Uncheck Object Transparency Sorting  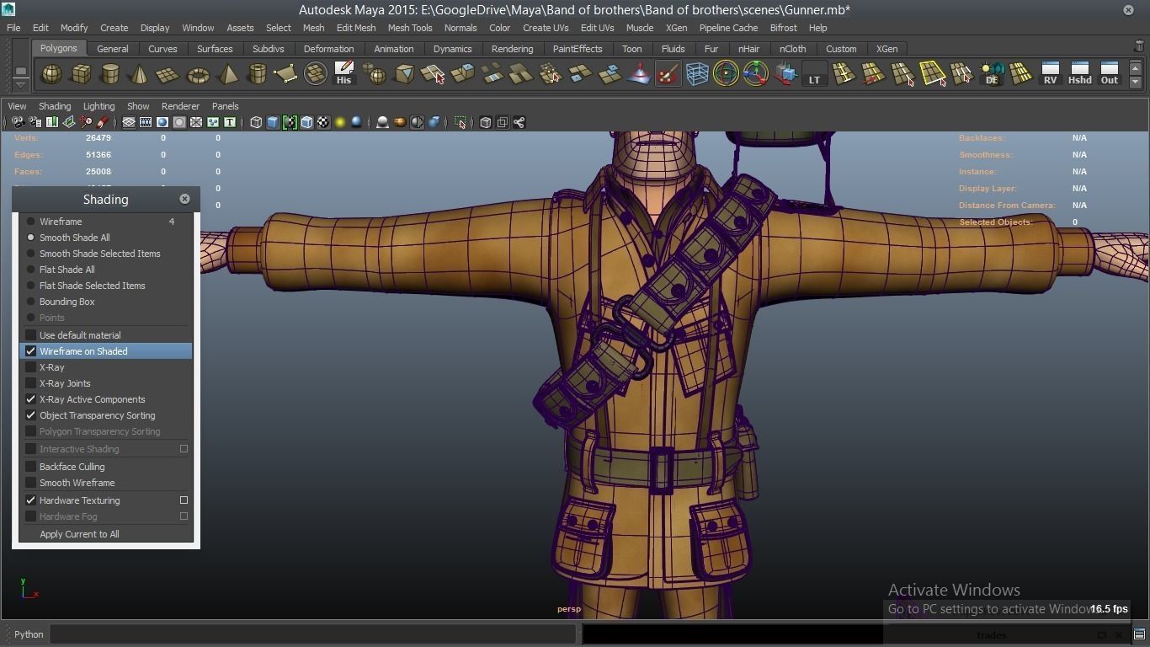coord(30,415)
